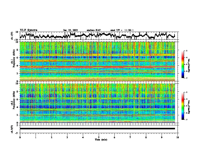Image resolution: width=200 pixels, height=154 pixels.
Task: Click the "station=KAP" header label
Action: 94,30
